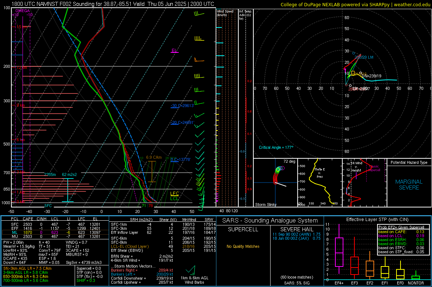
Task: Click the 'DCAPE = 435' value
Action: click(x=15, y=258)
